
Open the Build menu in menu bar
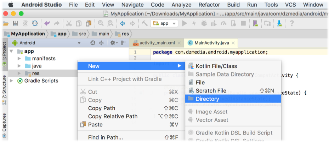point(233,5)
